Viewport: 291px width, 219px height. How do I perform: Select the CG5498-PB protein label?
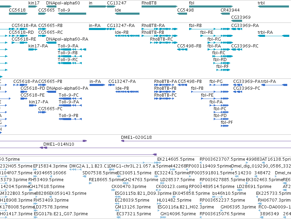point(190,82)
